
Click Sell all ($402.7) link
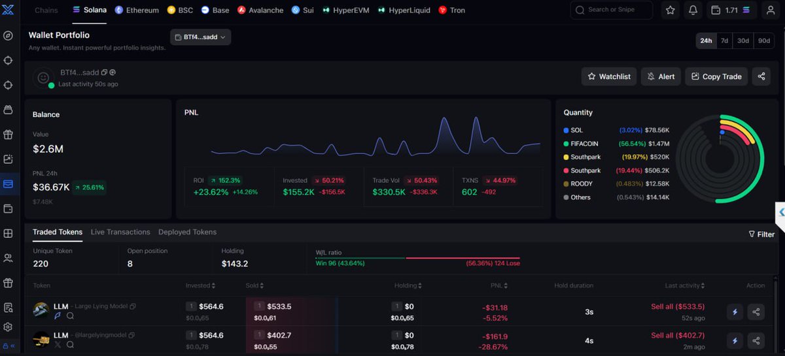click(x=678, y=335)
